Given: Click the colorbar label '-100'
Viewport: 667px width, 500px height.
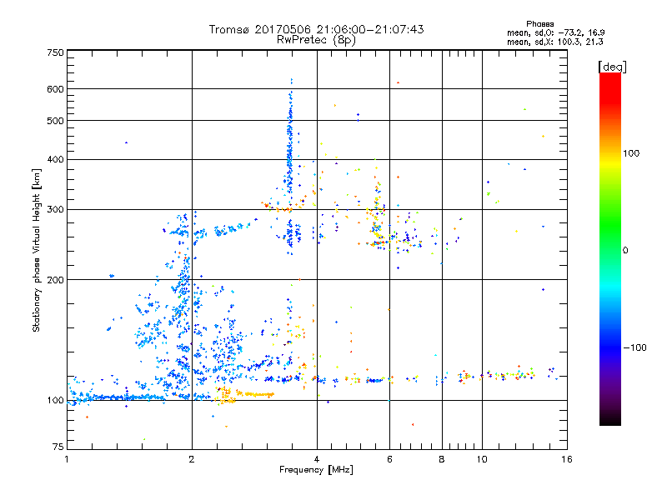Looking at the screenshot, I should pyautogui.click(x=634, y=347).
